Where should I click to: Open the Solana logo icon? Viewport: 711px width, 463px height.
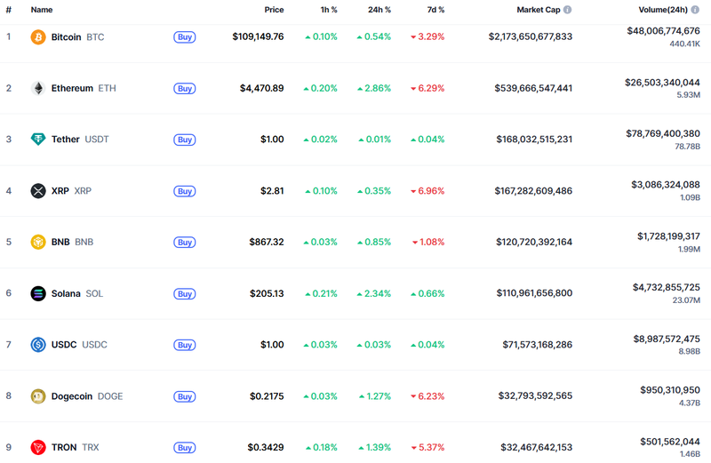point(38,293)
